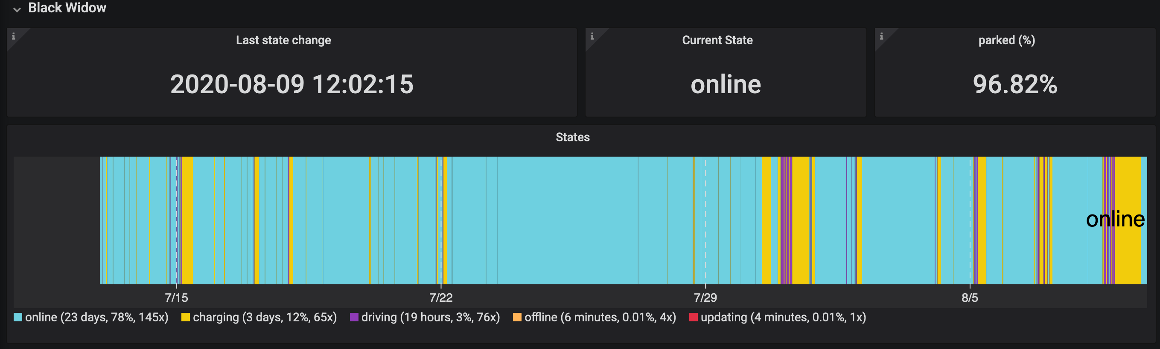1160x349 pixels.
Task: Click the black online label on the timeline
Action: click(x=1115, y=219)
